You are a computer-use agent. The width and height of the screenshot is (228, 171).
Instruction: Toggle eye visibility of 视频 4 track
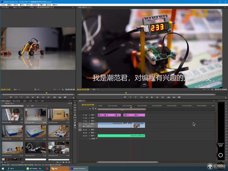(x=84, y=115)
